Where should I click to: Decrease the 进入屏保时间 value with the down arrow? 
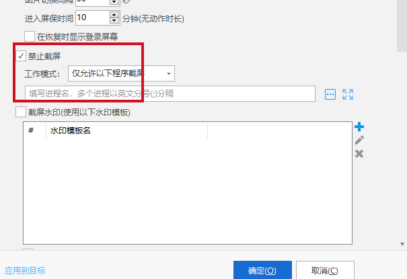[x=114, y=21]
